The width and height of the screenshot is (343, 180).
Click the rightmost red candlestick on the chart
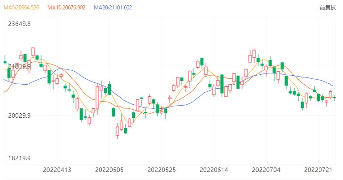(x=330, y=94)
